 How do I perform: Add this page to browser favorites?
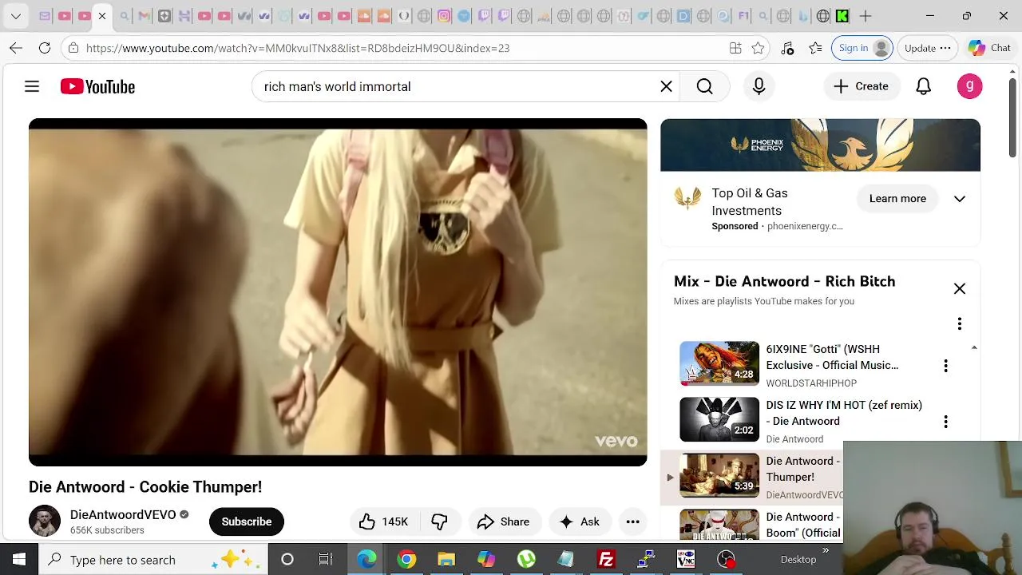click(758, 48)
